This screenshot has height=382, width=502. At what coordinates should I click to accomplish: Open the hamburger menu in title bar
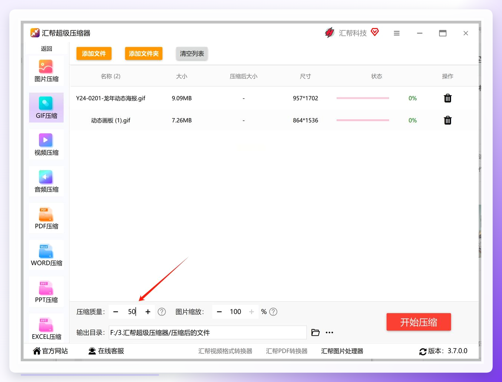(x=397, y=33)
